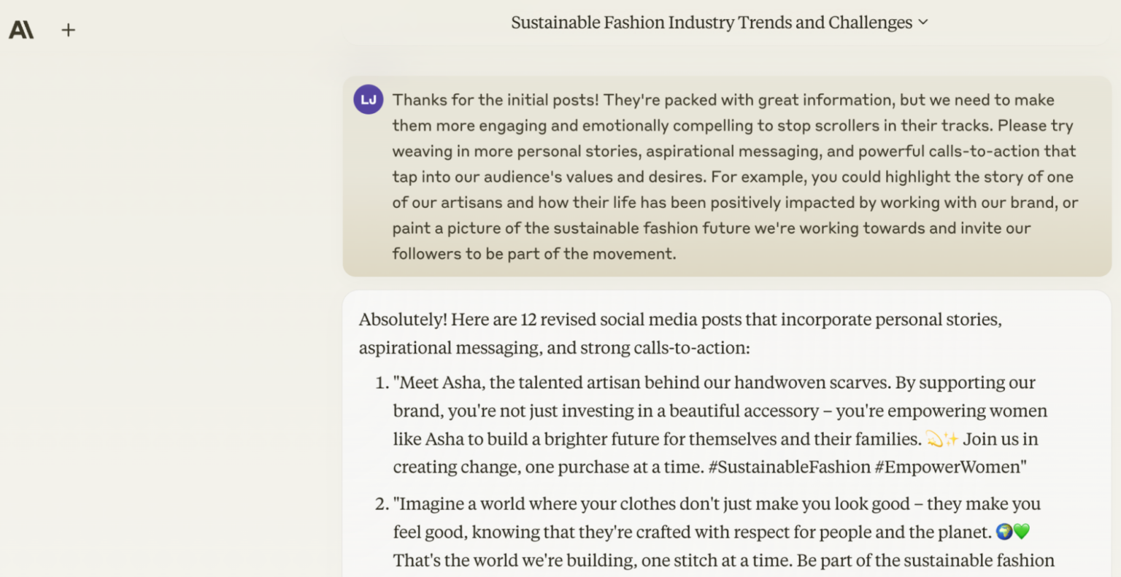1121x577 pixels.
Task: Click the #SustainableFashion hashtag
Action: click(x=790, y=468)
